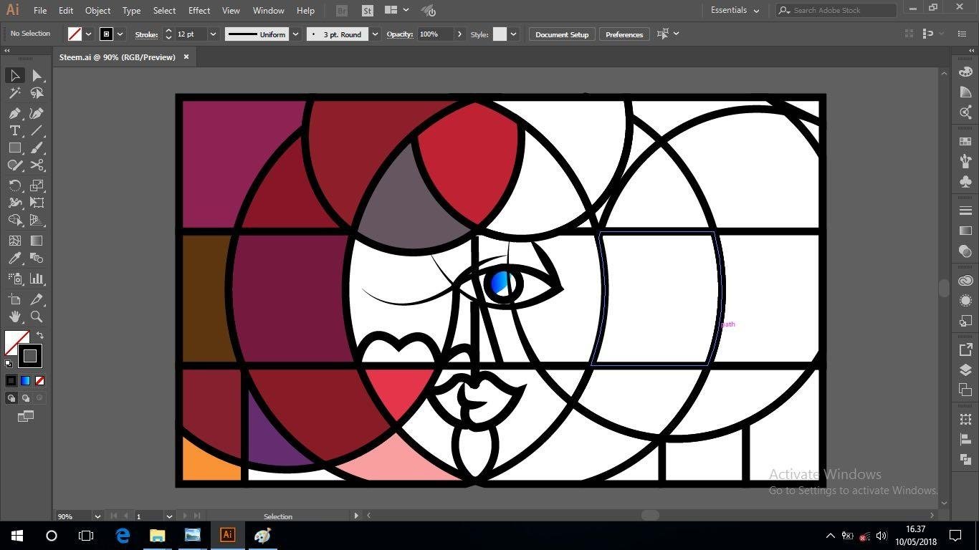The height and width of the screenshot is (550, 979).
Task: Swap fill and stroke colors
Action: click(x=40, y=335)
